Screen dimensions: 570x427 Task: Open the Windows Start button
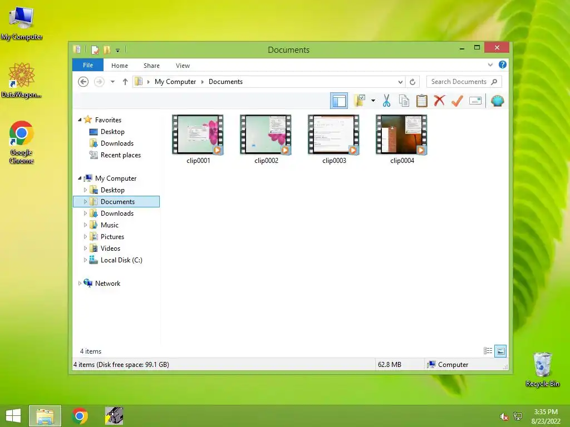[x=13, y=415]
